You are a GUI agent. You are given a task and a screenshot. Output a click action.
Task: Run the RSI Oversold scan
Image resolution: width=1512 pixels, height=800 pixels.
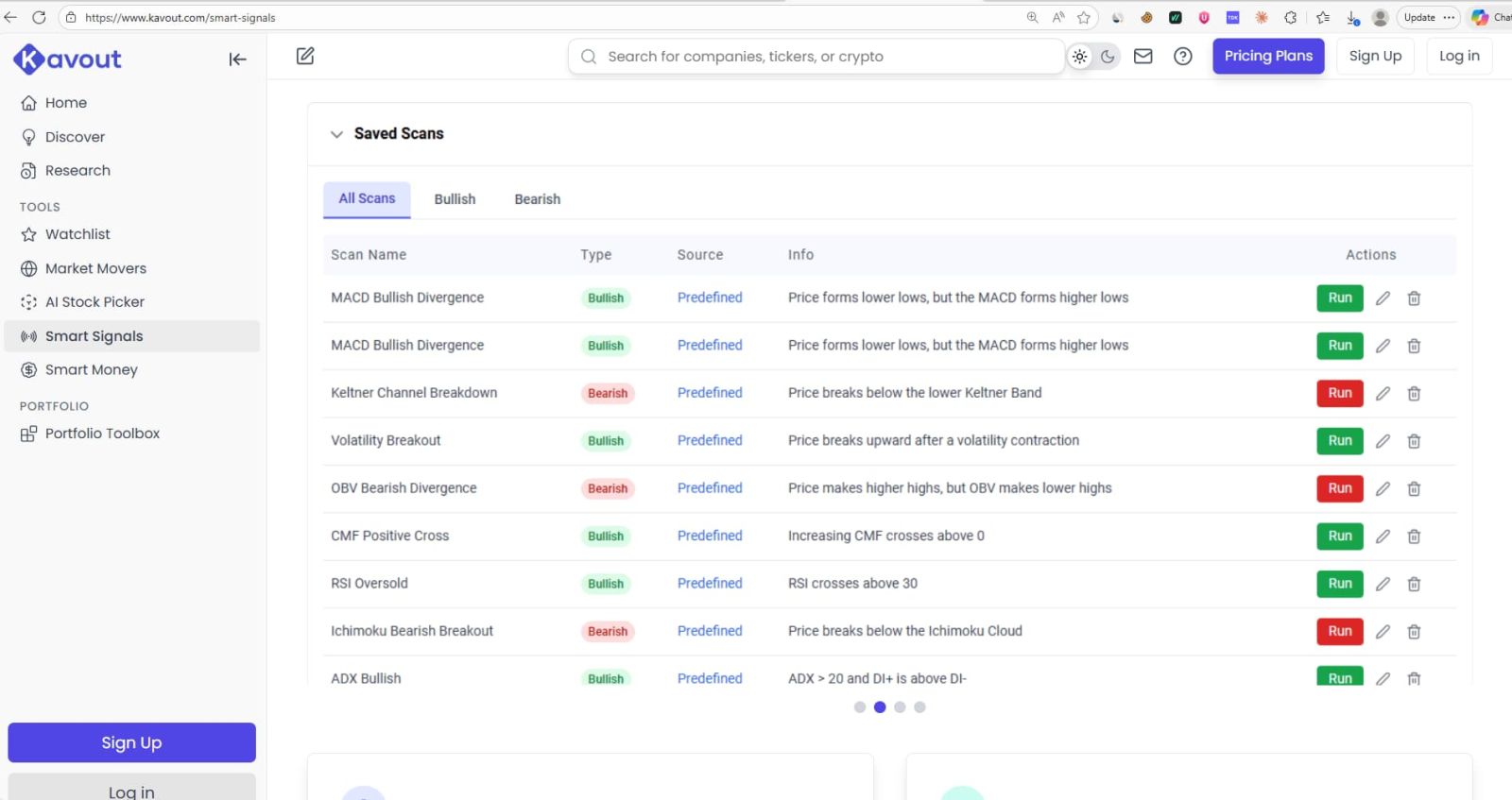[1340, 584]
